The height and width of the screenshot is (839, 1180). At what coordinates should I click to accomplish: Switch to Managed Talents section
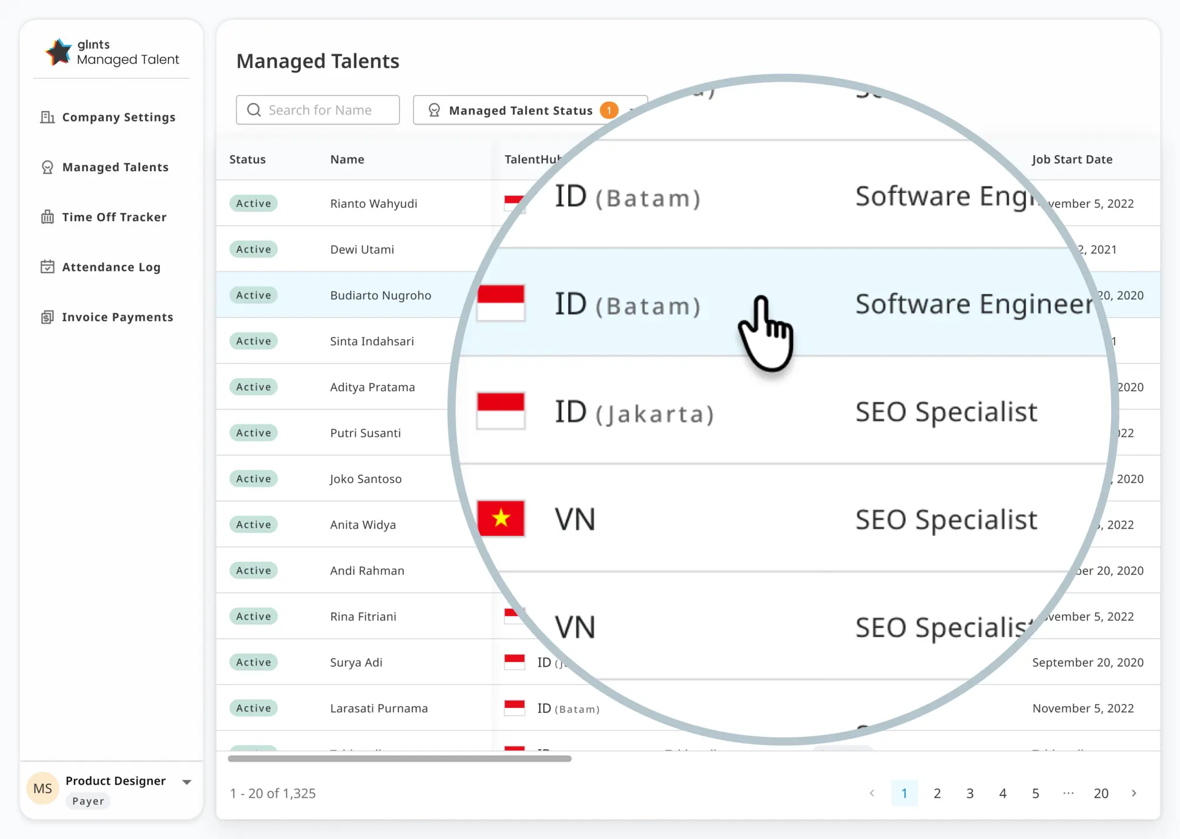point(115,167)
